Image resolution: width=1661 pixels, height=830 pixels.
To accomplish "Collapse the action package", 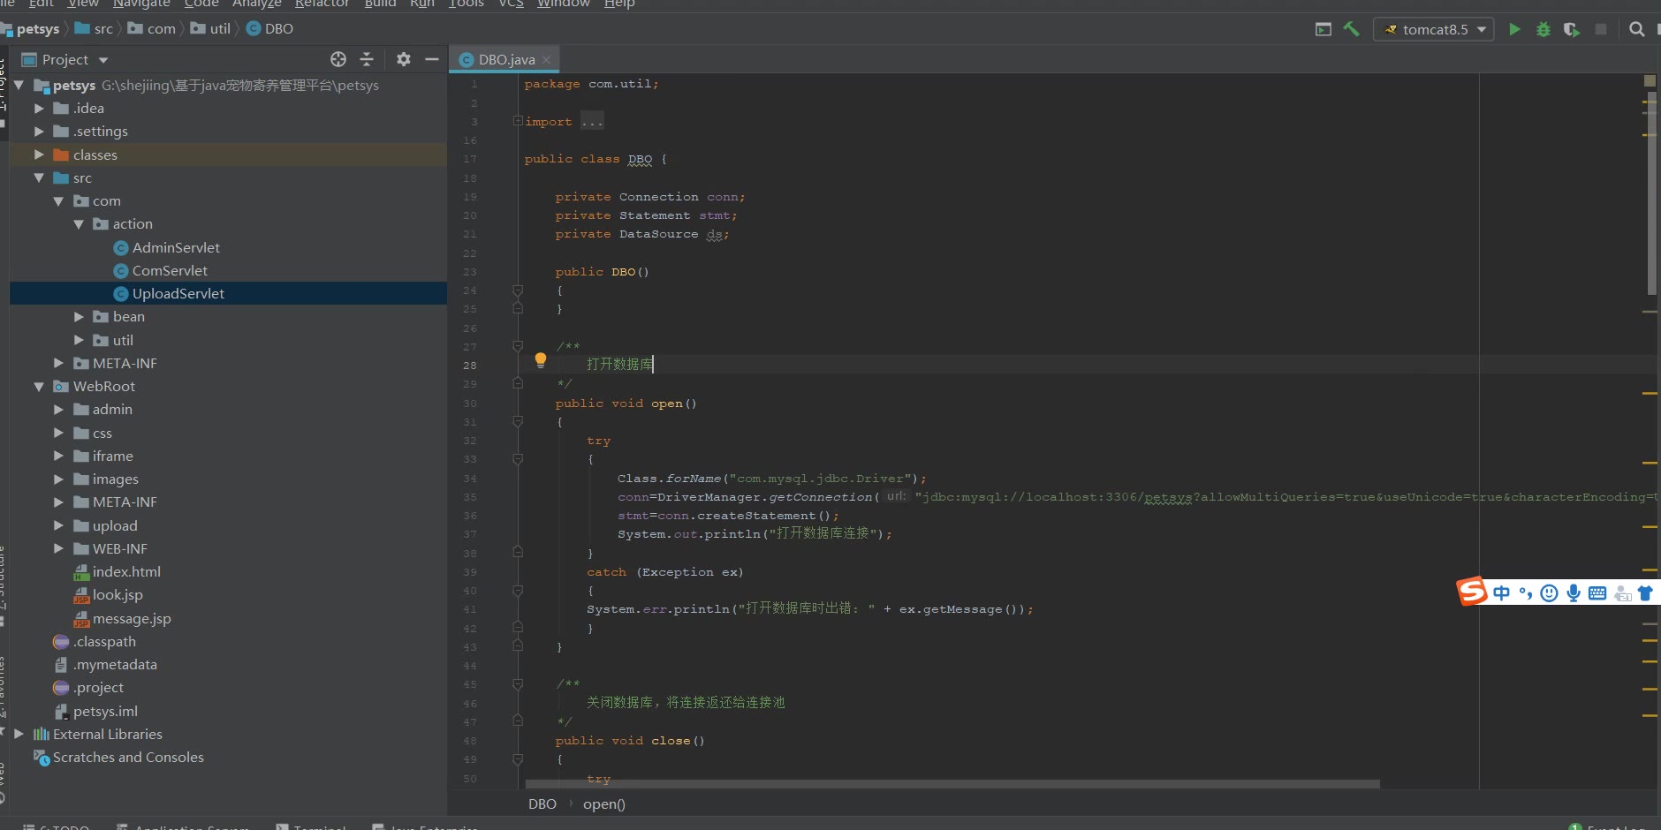I will [79, 224].
